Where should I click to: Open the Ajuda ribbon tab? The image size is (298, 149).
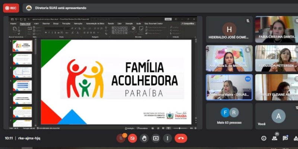pos(139,23)
